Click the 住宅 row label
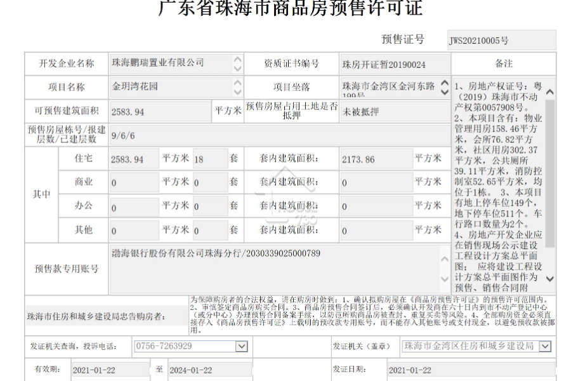The height and width of the screenshot is (381, 571). click(83, 158)
